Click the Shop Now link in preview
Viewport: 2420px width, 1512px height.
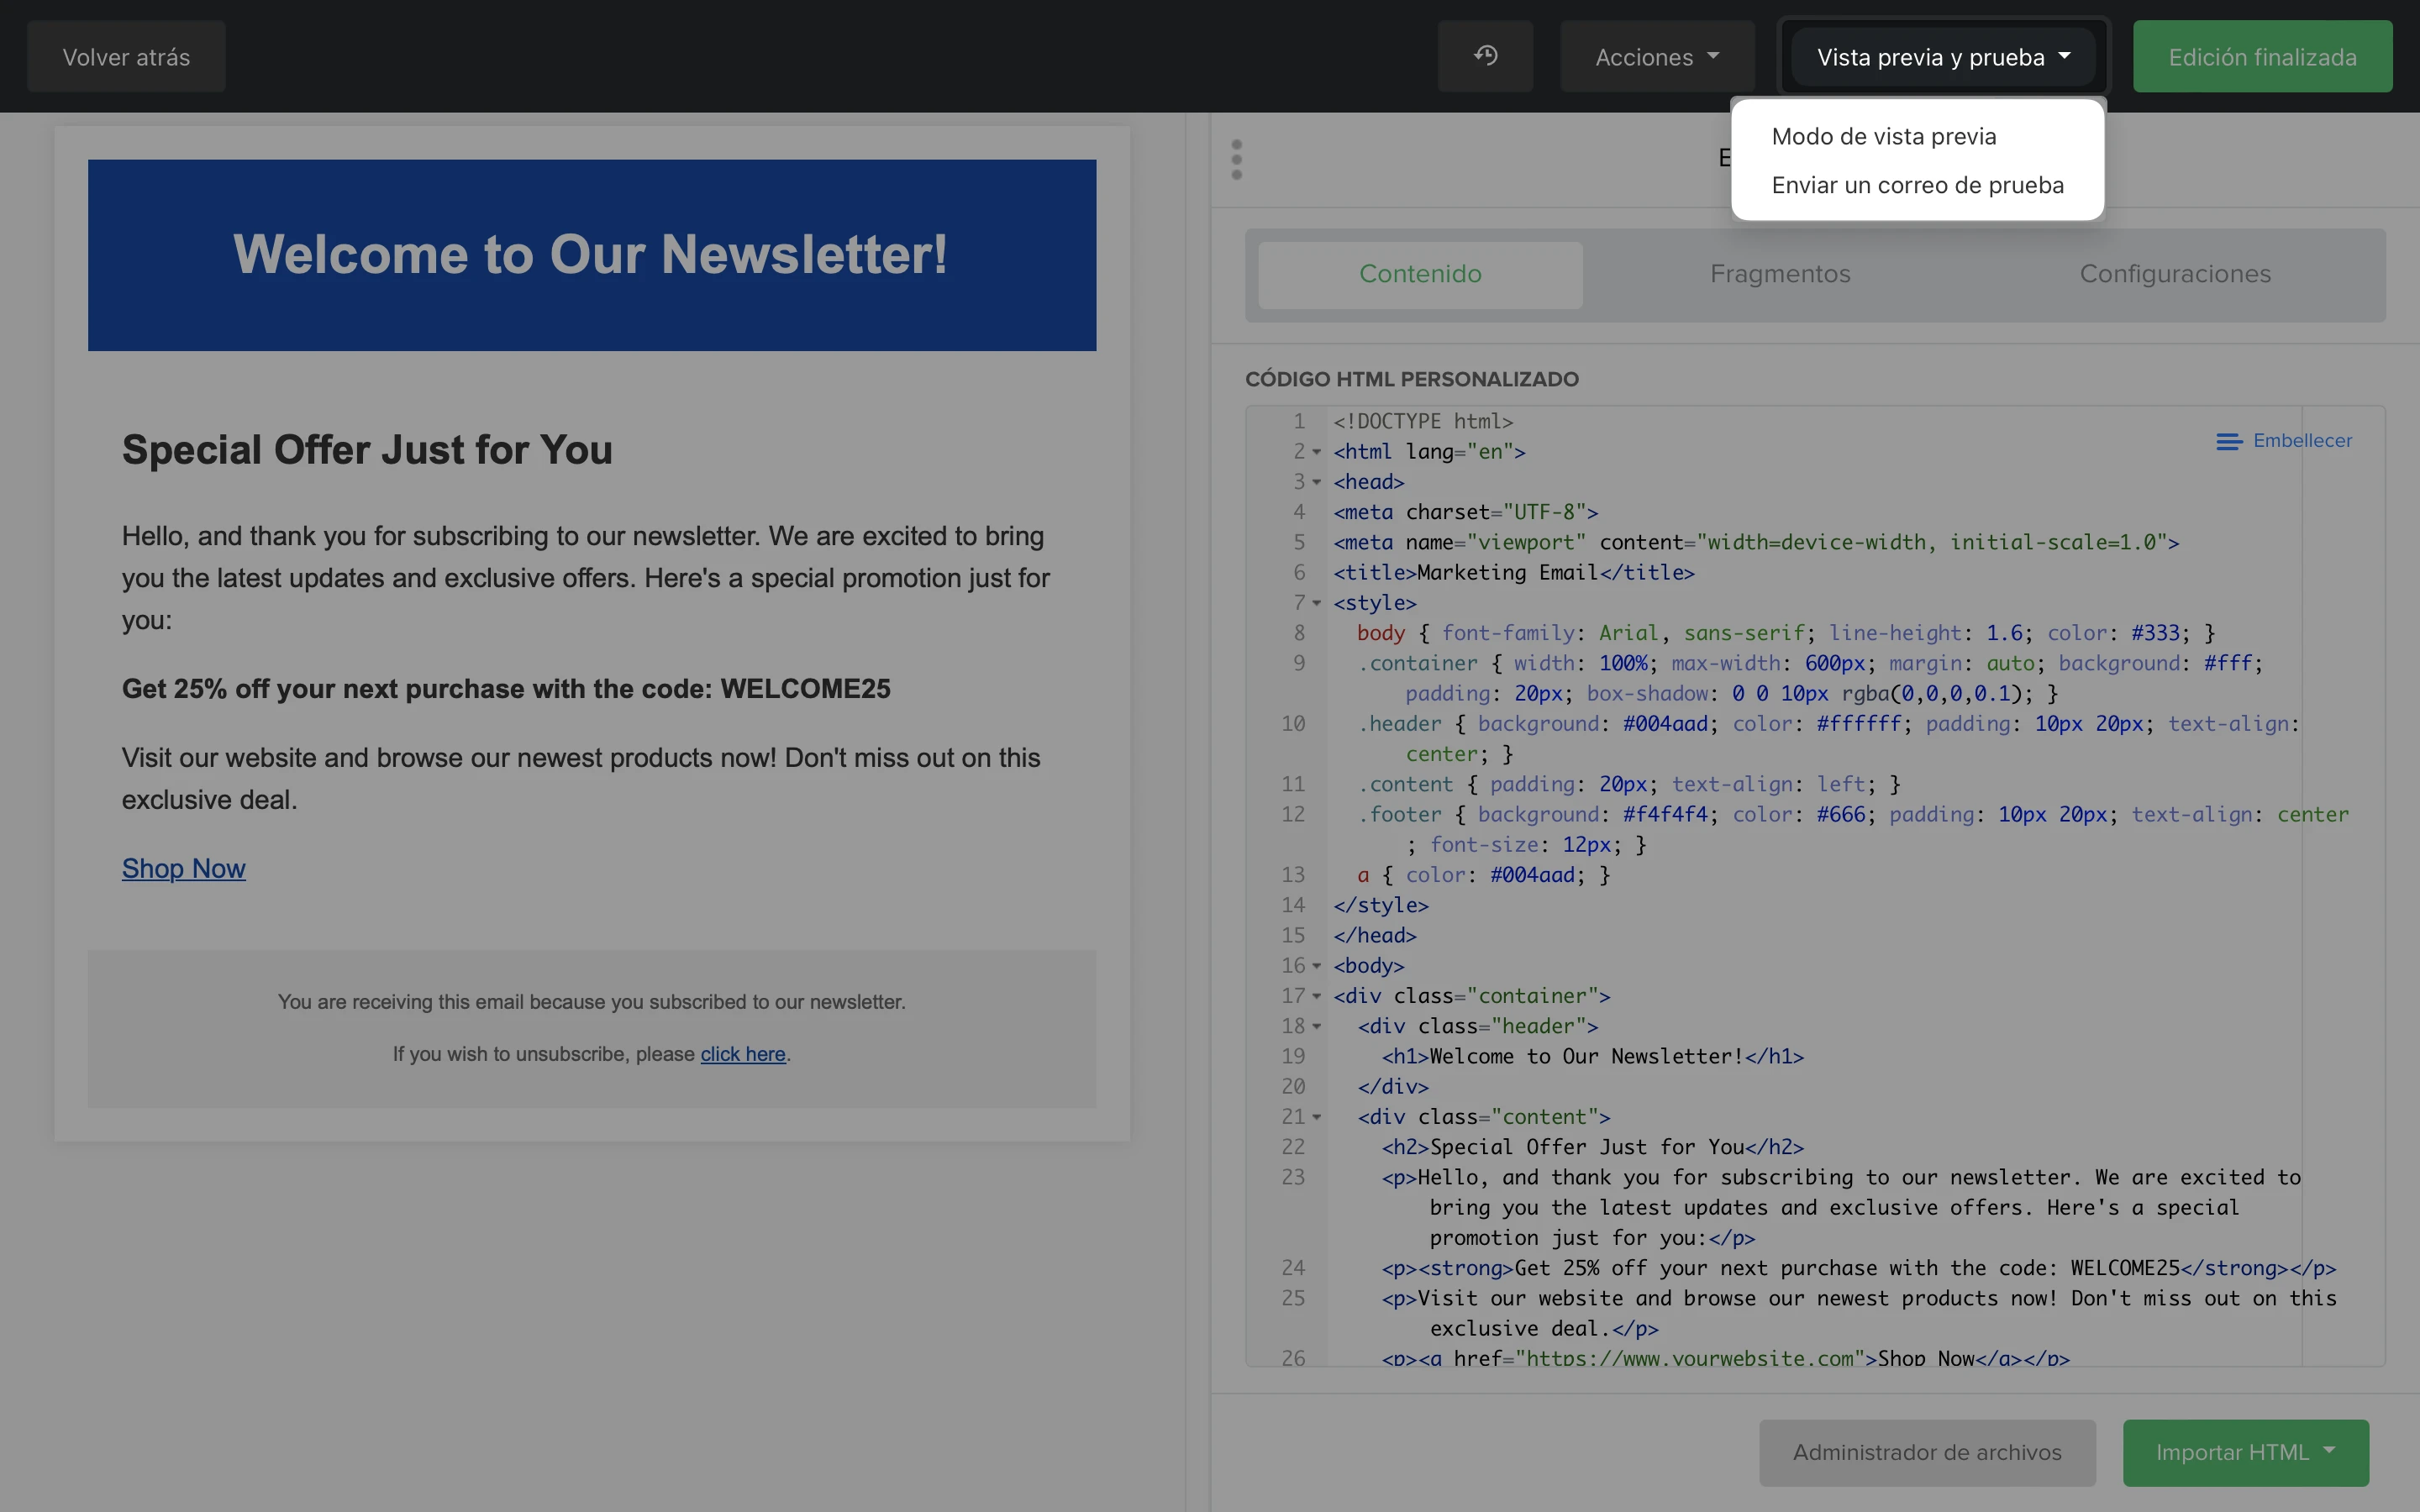point(184,868)
